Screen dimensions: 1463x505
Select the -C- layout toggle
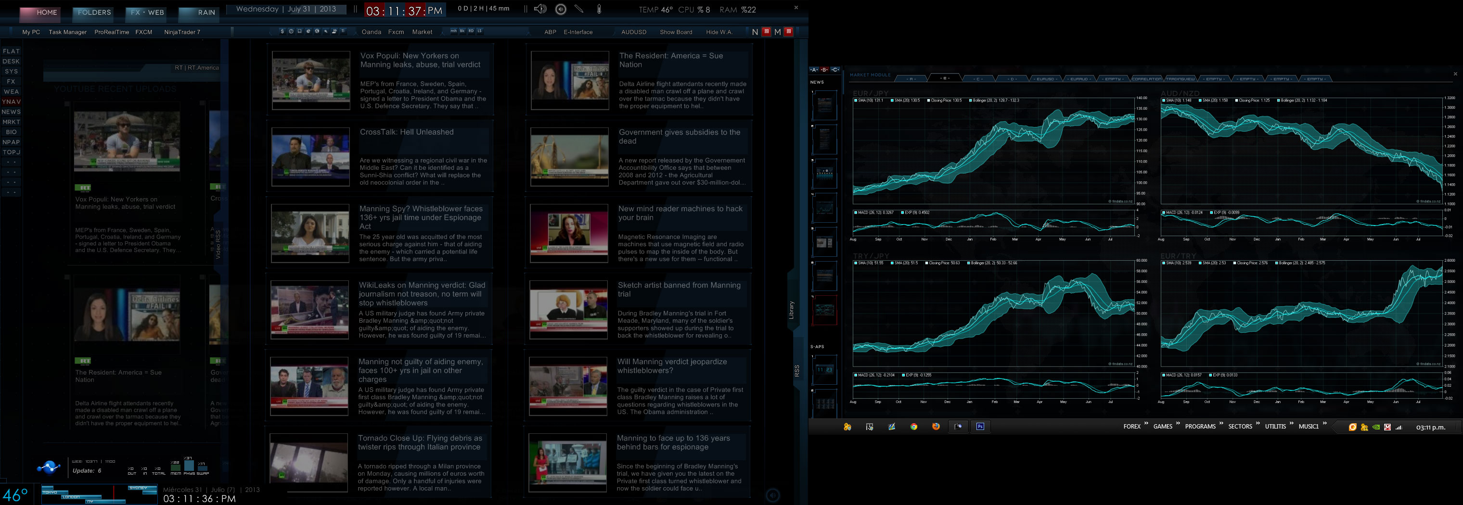835,70
